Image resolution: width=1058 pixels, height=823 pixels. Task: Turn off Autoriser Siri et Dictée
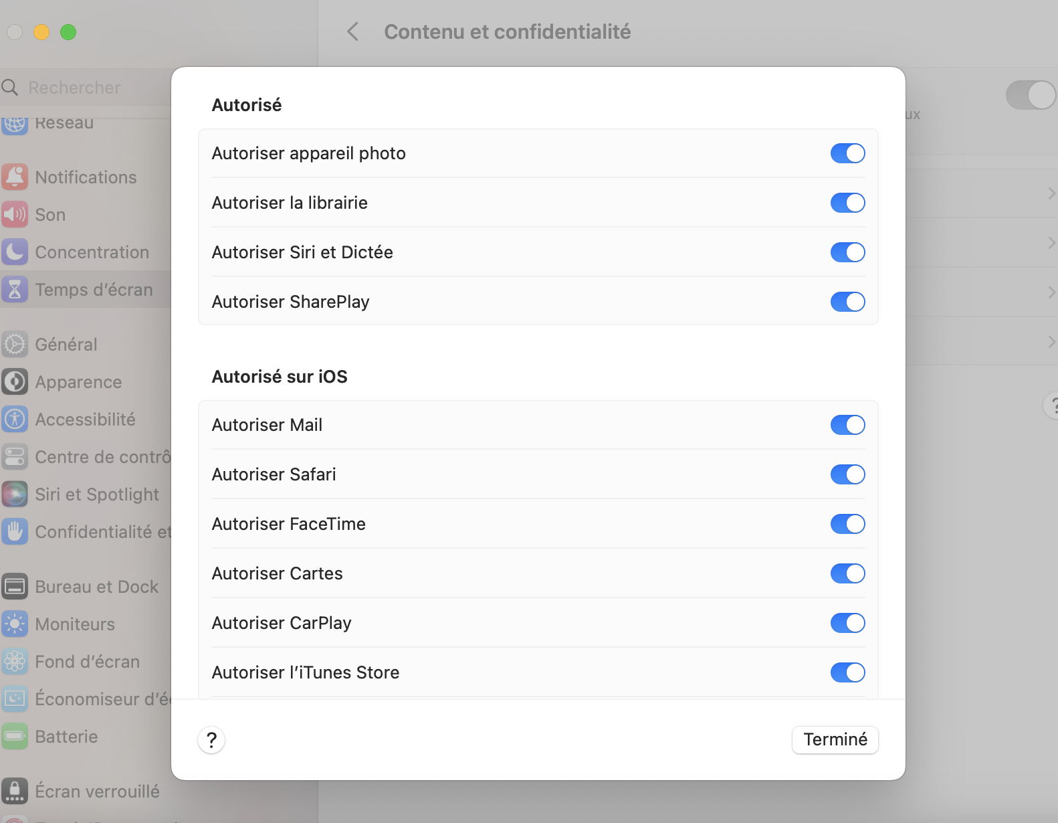click(x=847, y=252)
